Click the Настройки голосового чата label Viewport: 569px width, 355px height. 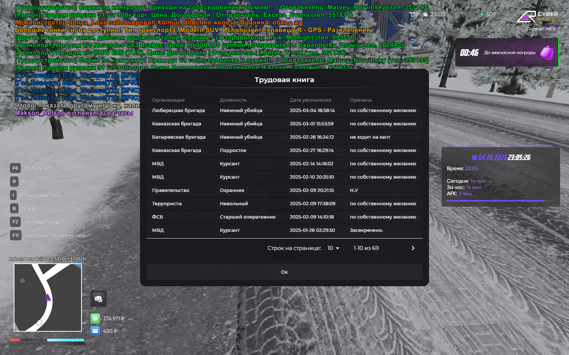(55, 235)
